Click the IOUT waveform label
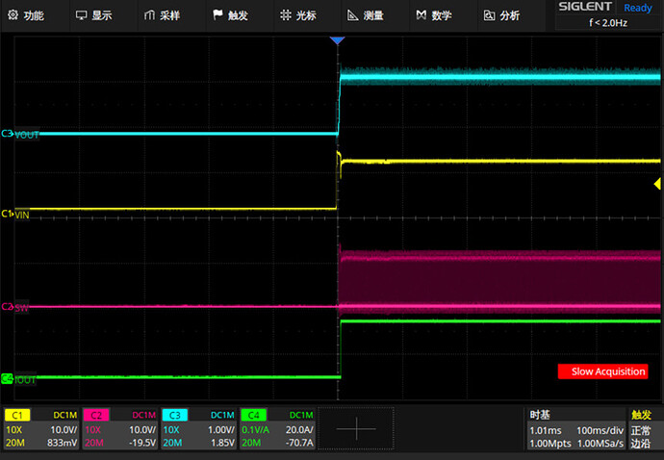 (x=25, y=380)
